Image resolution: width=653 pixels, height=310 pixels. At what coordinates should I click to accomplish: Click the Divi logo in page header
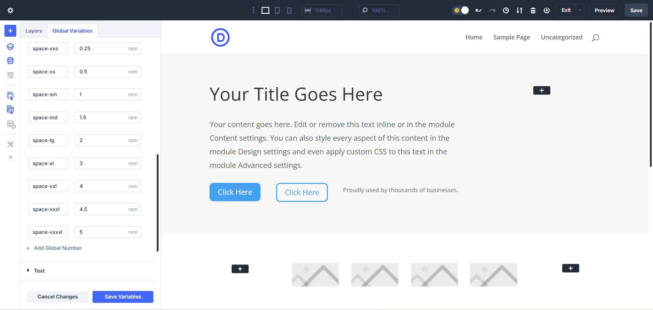pyautogui.click(x=220, y=37)
